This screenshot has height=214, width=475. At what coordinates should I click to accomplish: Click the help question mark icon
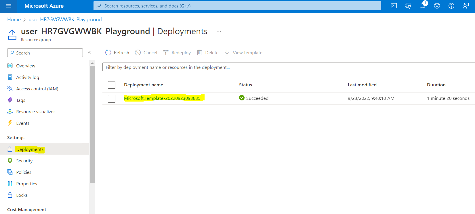(x=451, y=6)
